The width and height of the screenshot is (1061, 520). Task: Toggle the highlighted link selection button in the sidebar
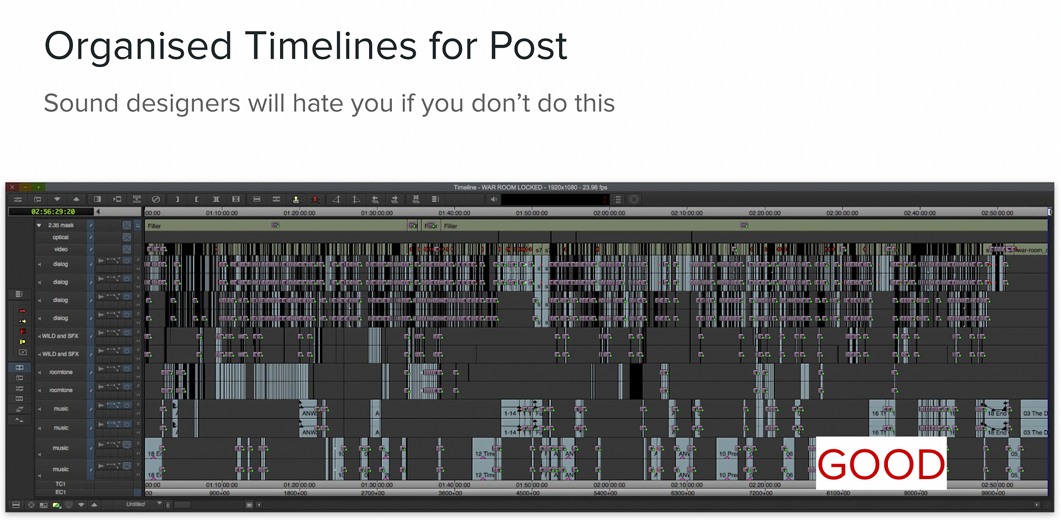tap(19, 367)
